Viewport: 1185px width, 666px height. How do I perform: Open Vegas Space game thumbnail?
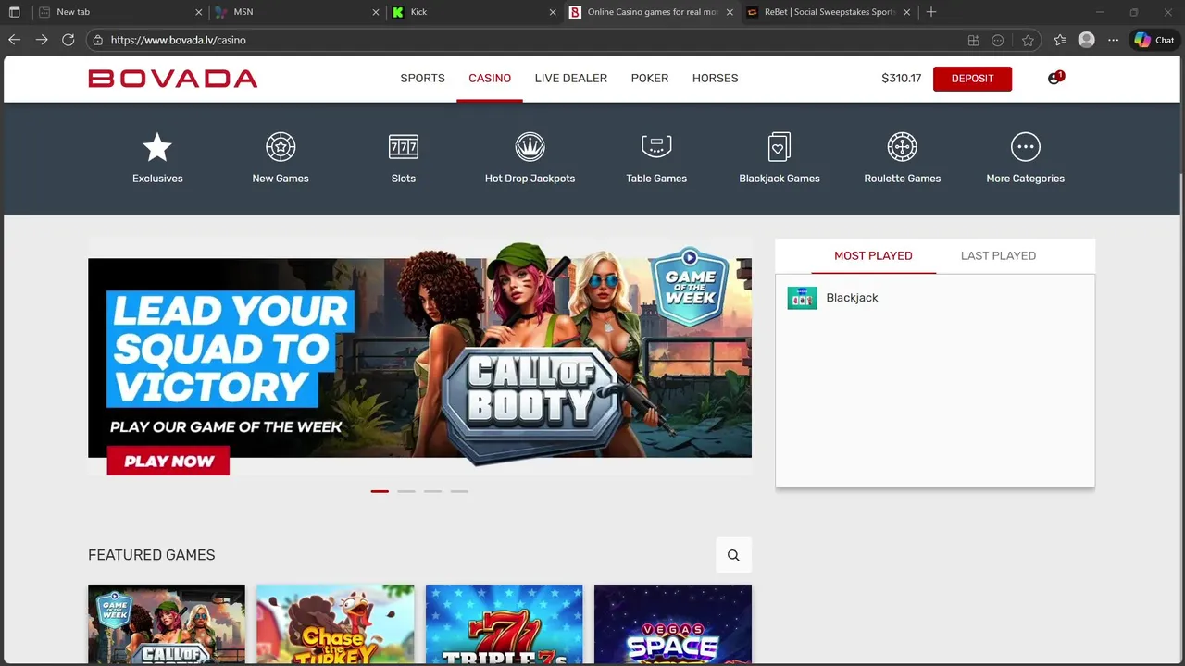pos(673,624)
